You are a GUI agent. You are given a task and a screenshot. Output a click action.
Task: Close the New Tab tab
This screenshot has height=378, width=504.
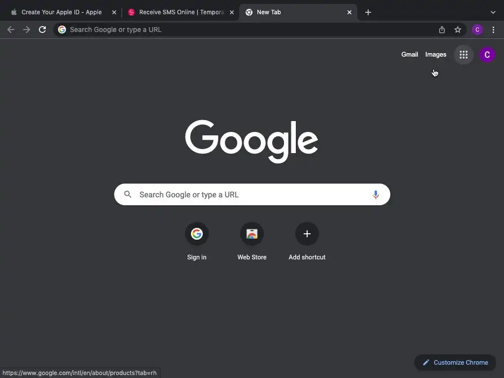click(349, 12)
